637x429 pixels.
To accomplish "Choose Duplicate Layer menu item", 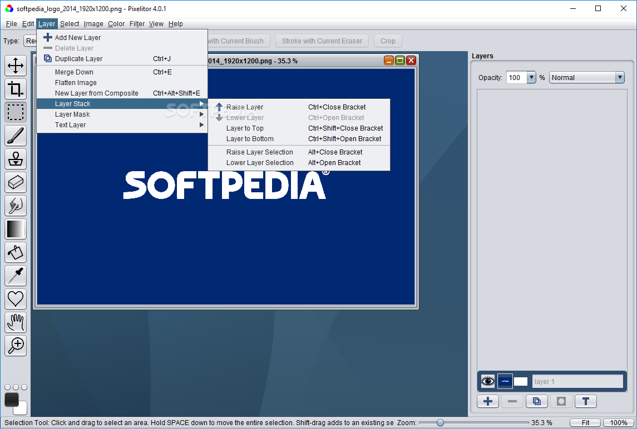I will click(122, 59).
